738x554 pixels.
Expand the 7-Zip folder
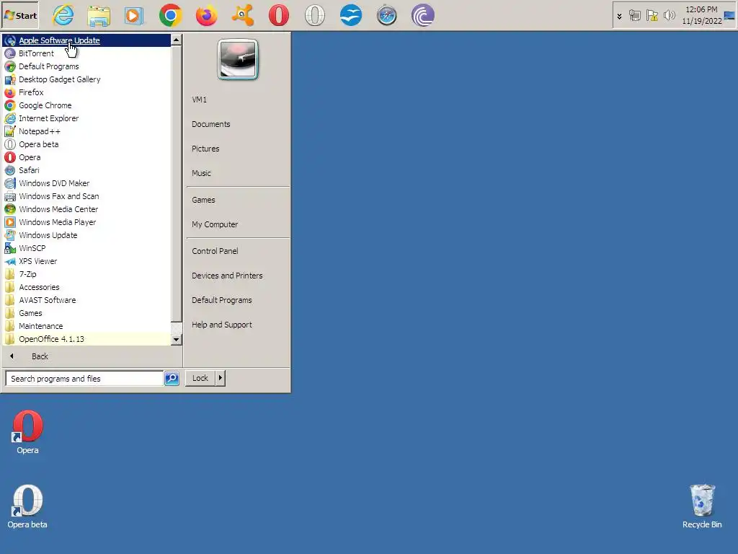click(x=86, y=274)
